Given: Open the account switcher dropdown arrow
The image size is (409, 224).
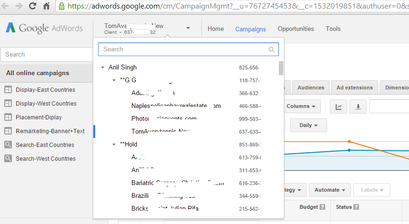Looking at the screenshot, I should (188, 28).
